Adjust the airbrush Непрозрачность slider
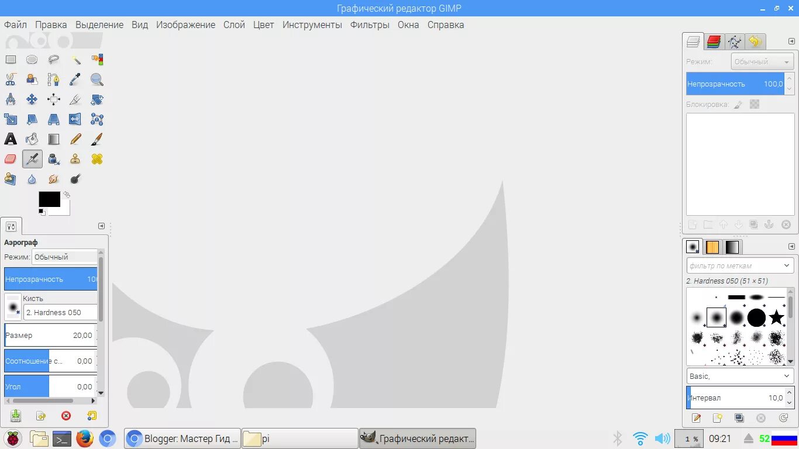Viewport: 799px width, 449px height. [x=51, y=279]
